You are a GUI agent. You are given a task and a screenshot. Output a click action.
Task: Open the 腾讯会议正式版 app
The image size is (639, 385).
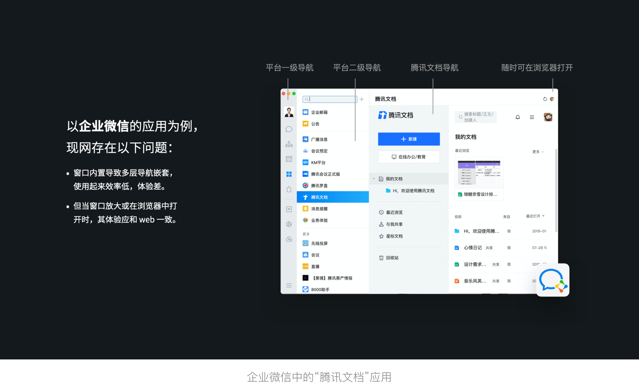coord(333,174)
